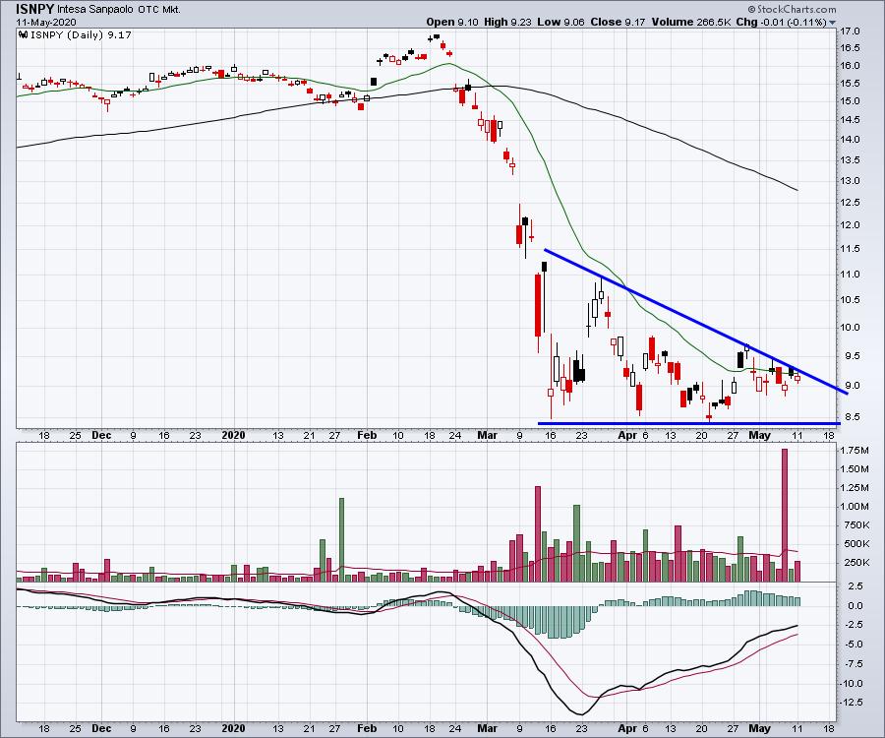Image resolution: width=885 pixels, height=738 pixels.
Task: Click the May label on the bottom MACD axis
Action: pyautogui.click(x=759, y=728)
